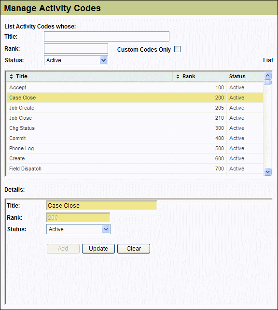Click the Rank column sort arrows icon
Screen dimensions: 278x310
pyautogui.click(x=178, y=76)
